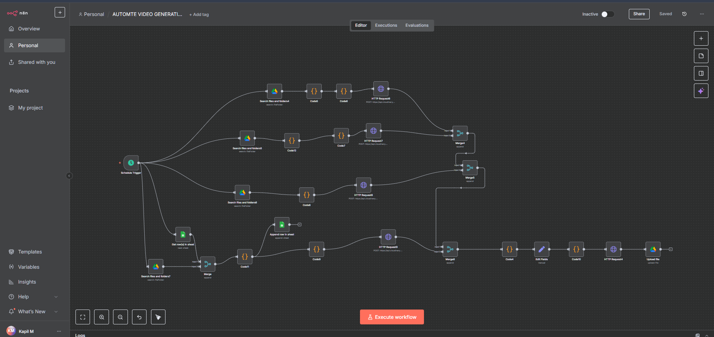
Task: Collapse the left sidebar with the chevron
Action: (x=69, y=176)
